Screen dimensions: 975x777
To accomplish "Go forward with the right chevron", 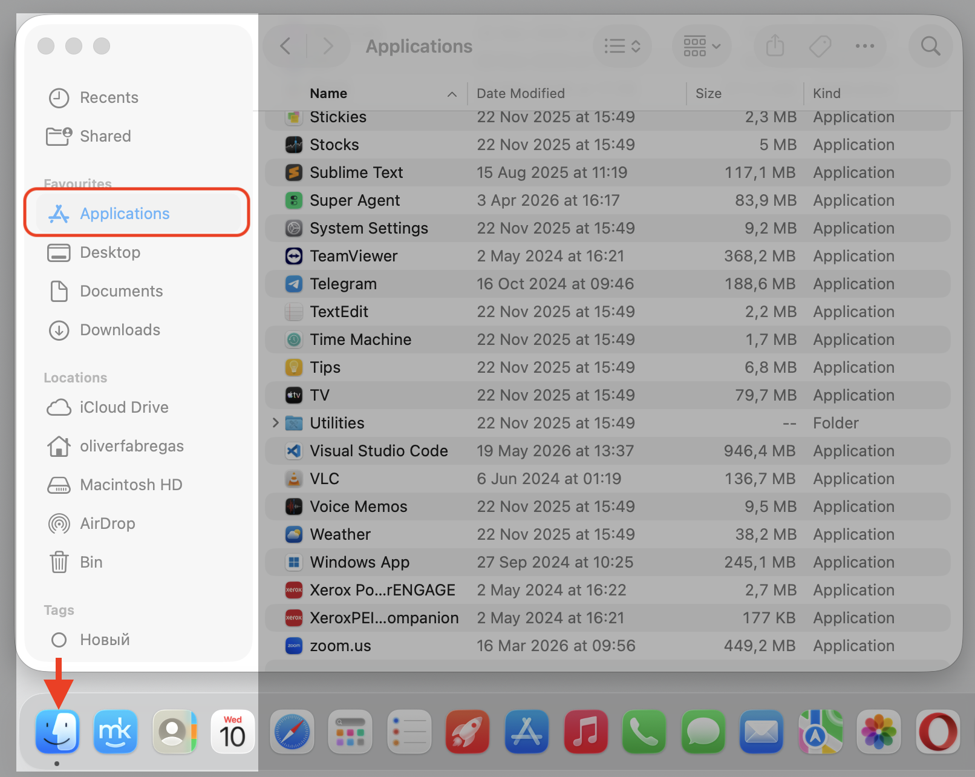I will pyautogui.click(x=328, y=46).
